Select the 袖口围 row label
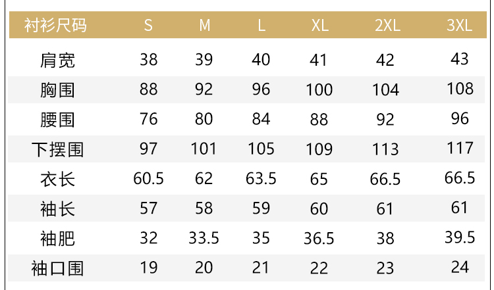The width and height of the screenshot is (494, 290). (57, 268)
